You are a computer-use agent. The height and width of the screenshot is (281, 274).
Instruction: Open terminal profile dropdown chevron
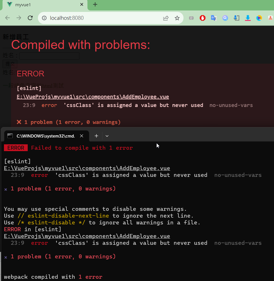point(107,136)
